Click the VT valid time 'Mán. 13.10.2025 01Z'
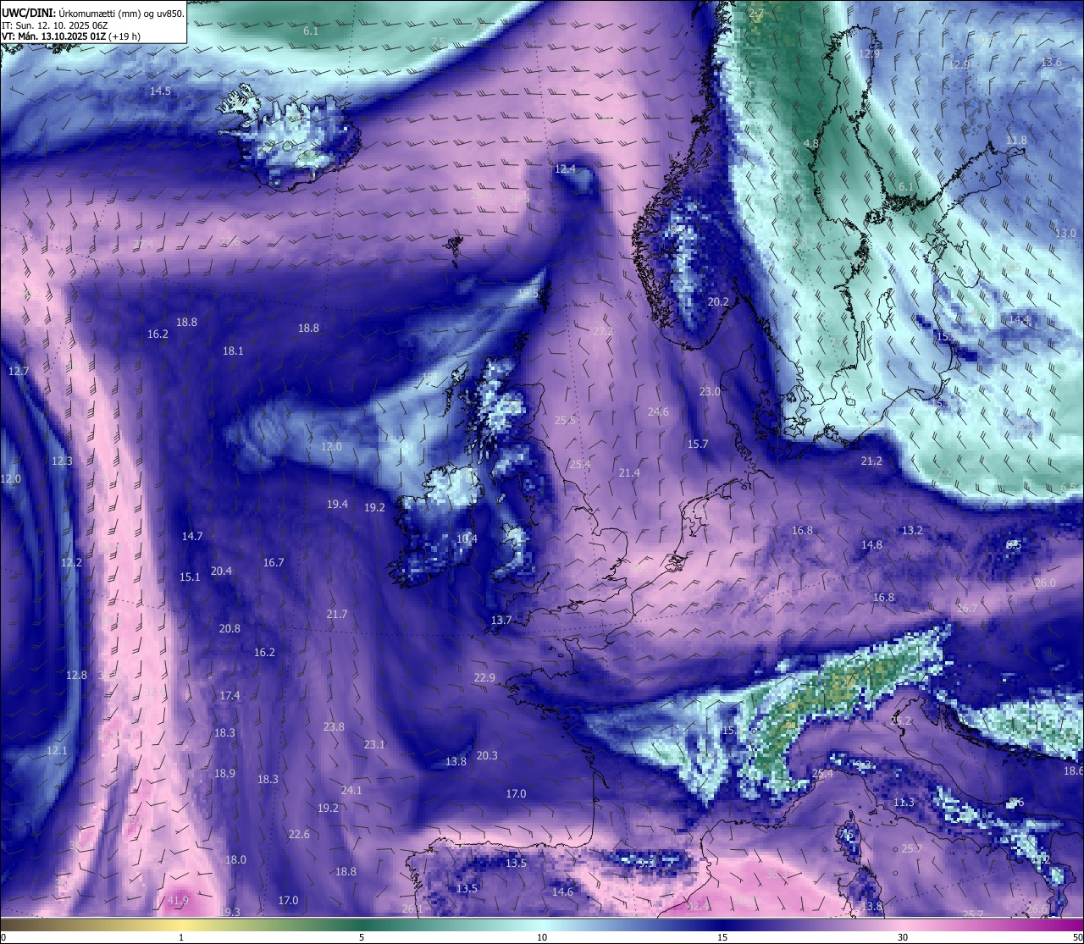 60,36
